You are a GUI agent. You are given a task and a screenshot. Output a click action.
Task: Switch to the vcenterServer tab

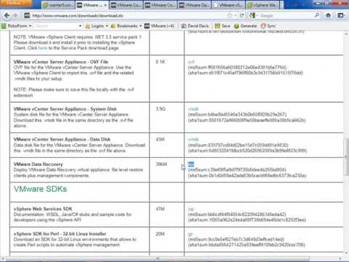pyautogui.click(x=58, y=5)
